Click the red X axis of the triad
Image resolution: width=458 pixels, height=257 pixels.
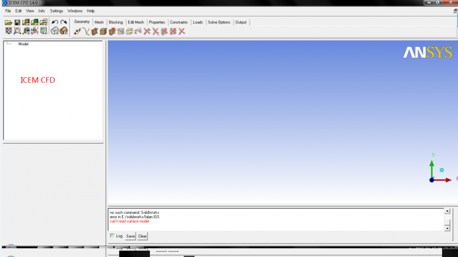(443, 180)
